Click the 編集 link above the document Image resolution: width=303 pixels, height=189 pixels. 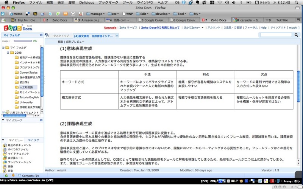(x=61, y=42)
